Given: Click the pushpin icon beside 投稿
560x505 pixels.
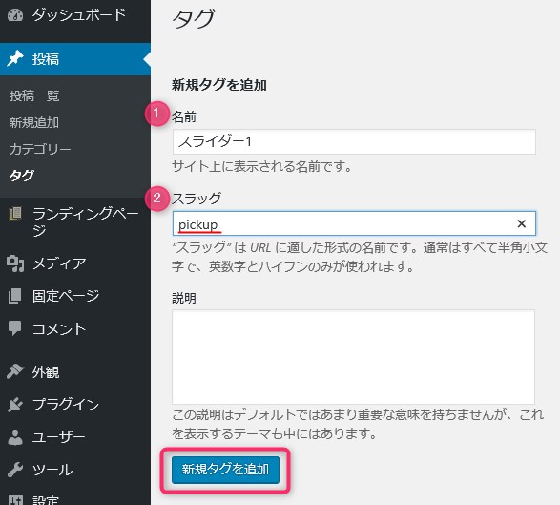Looking at the screenshot, I should click(x=15, y=58).
